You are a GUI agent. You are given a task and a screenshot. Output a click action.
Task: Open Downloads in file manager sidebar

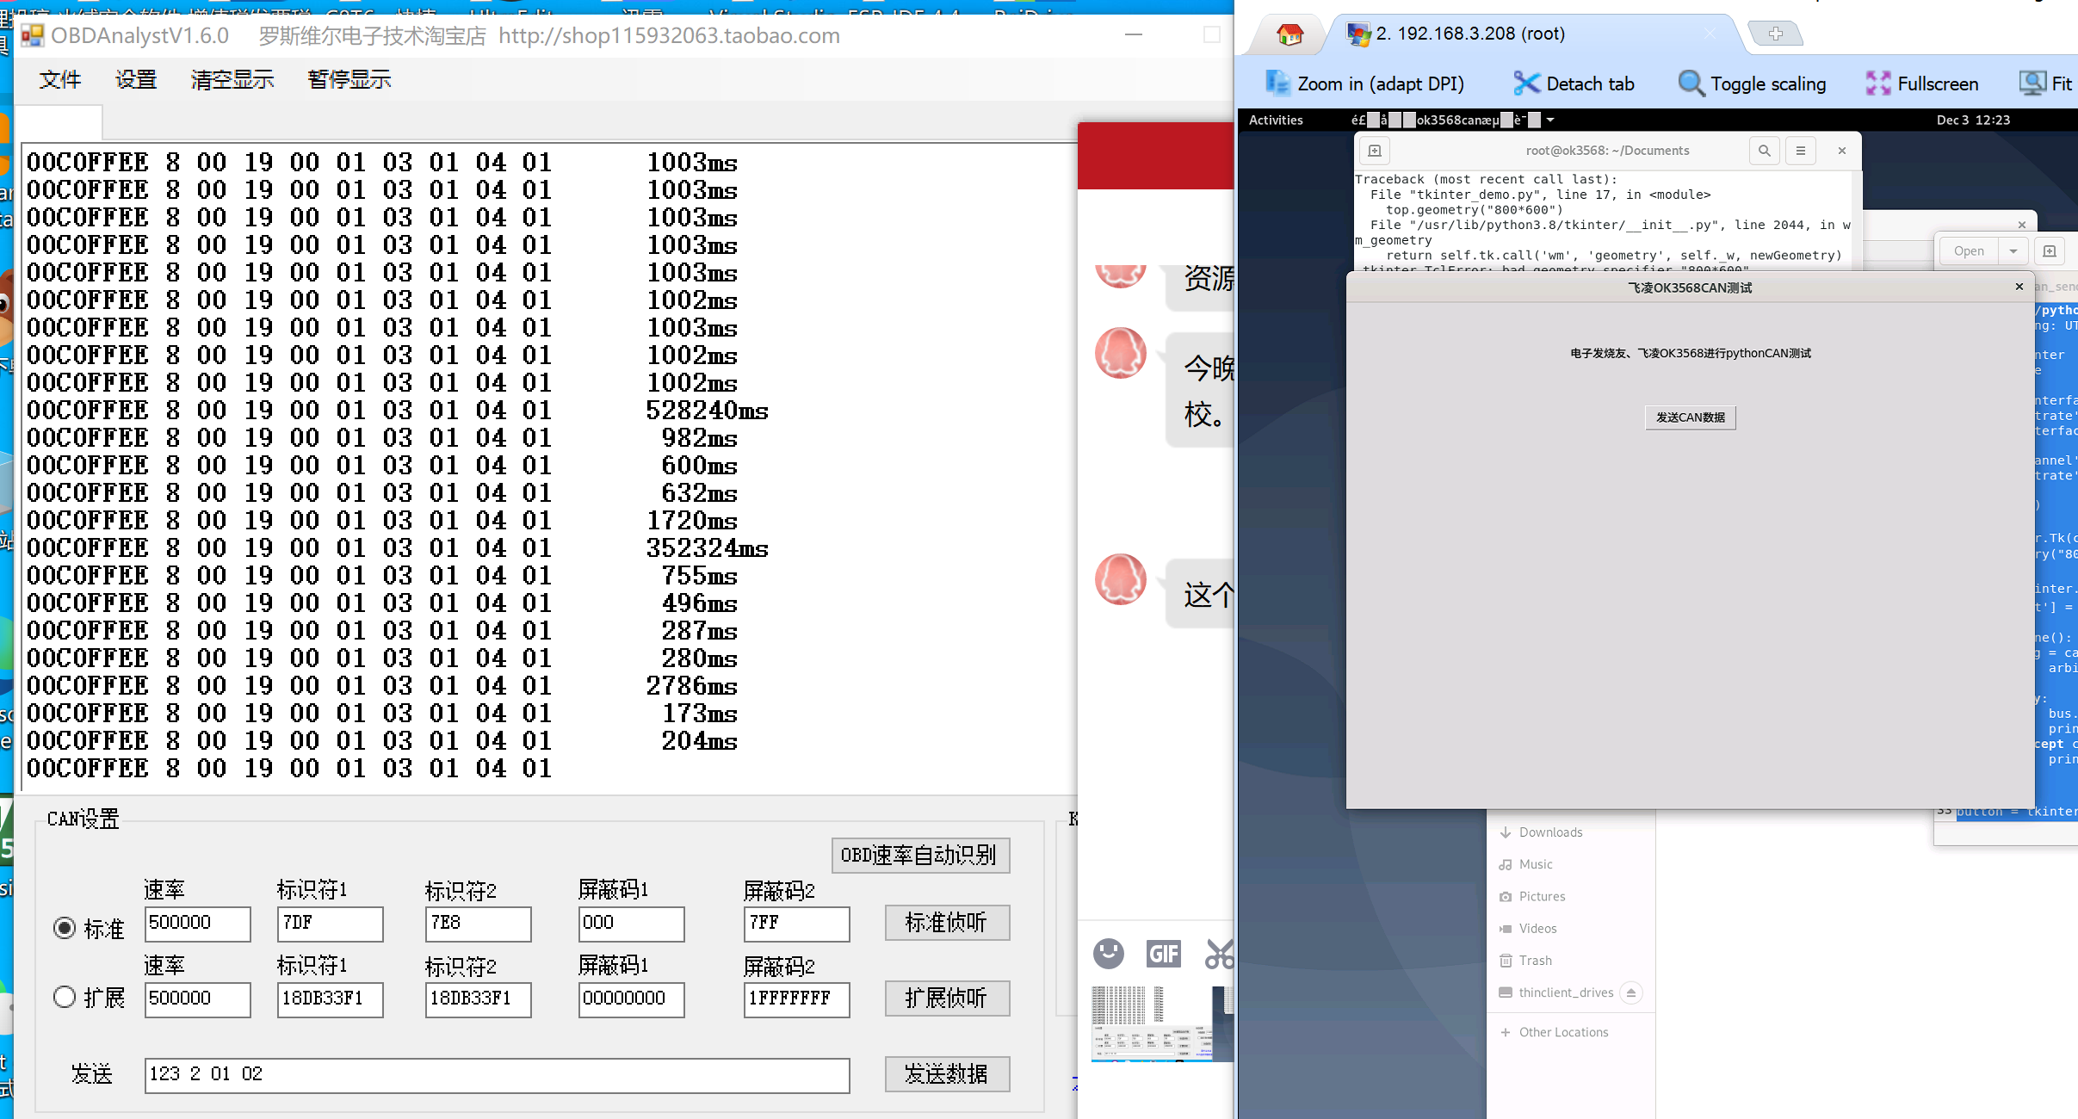(1549, 832)
